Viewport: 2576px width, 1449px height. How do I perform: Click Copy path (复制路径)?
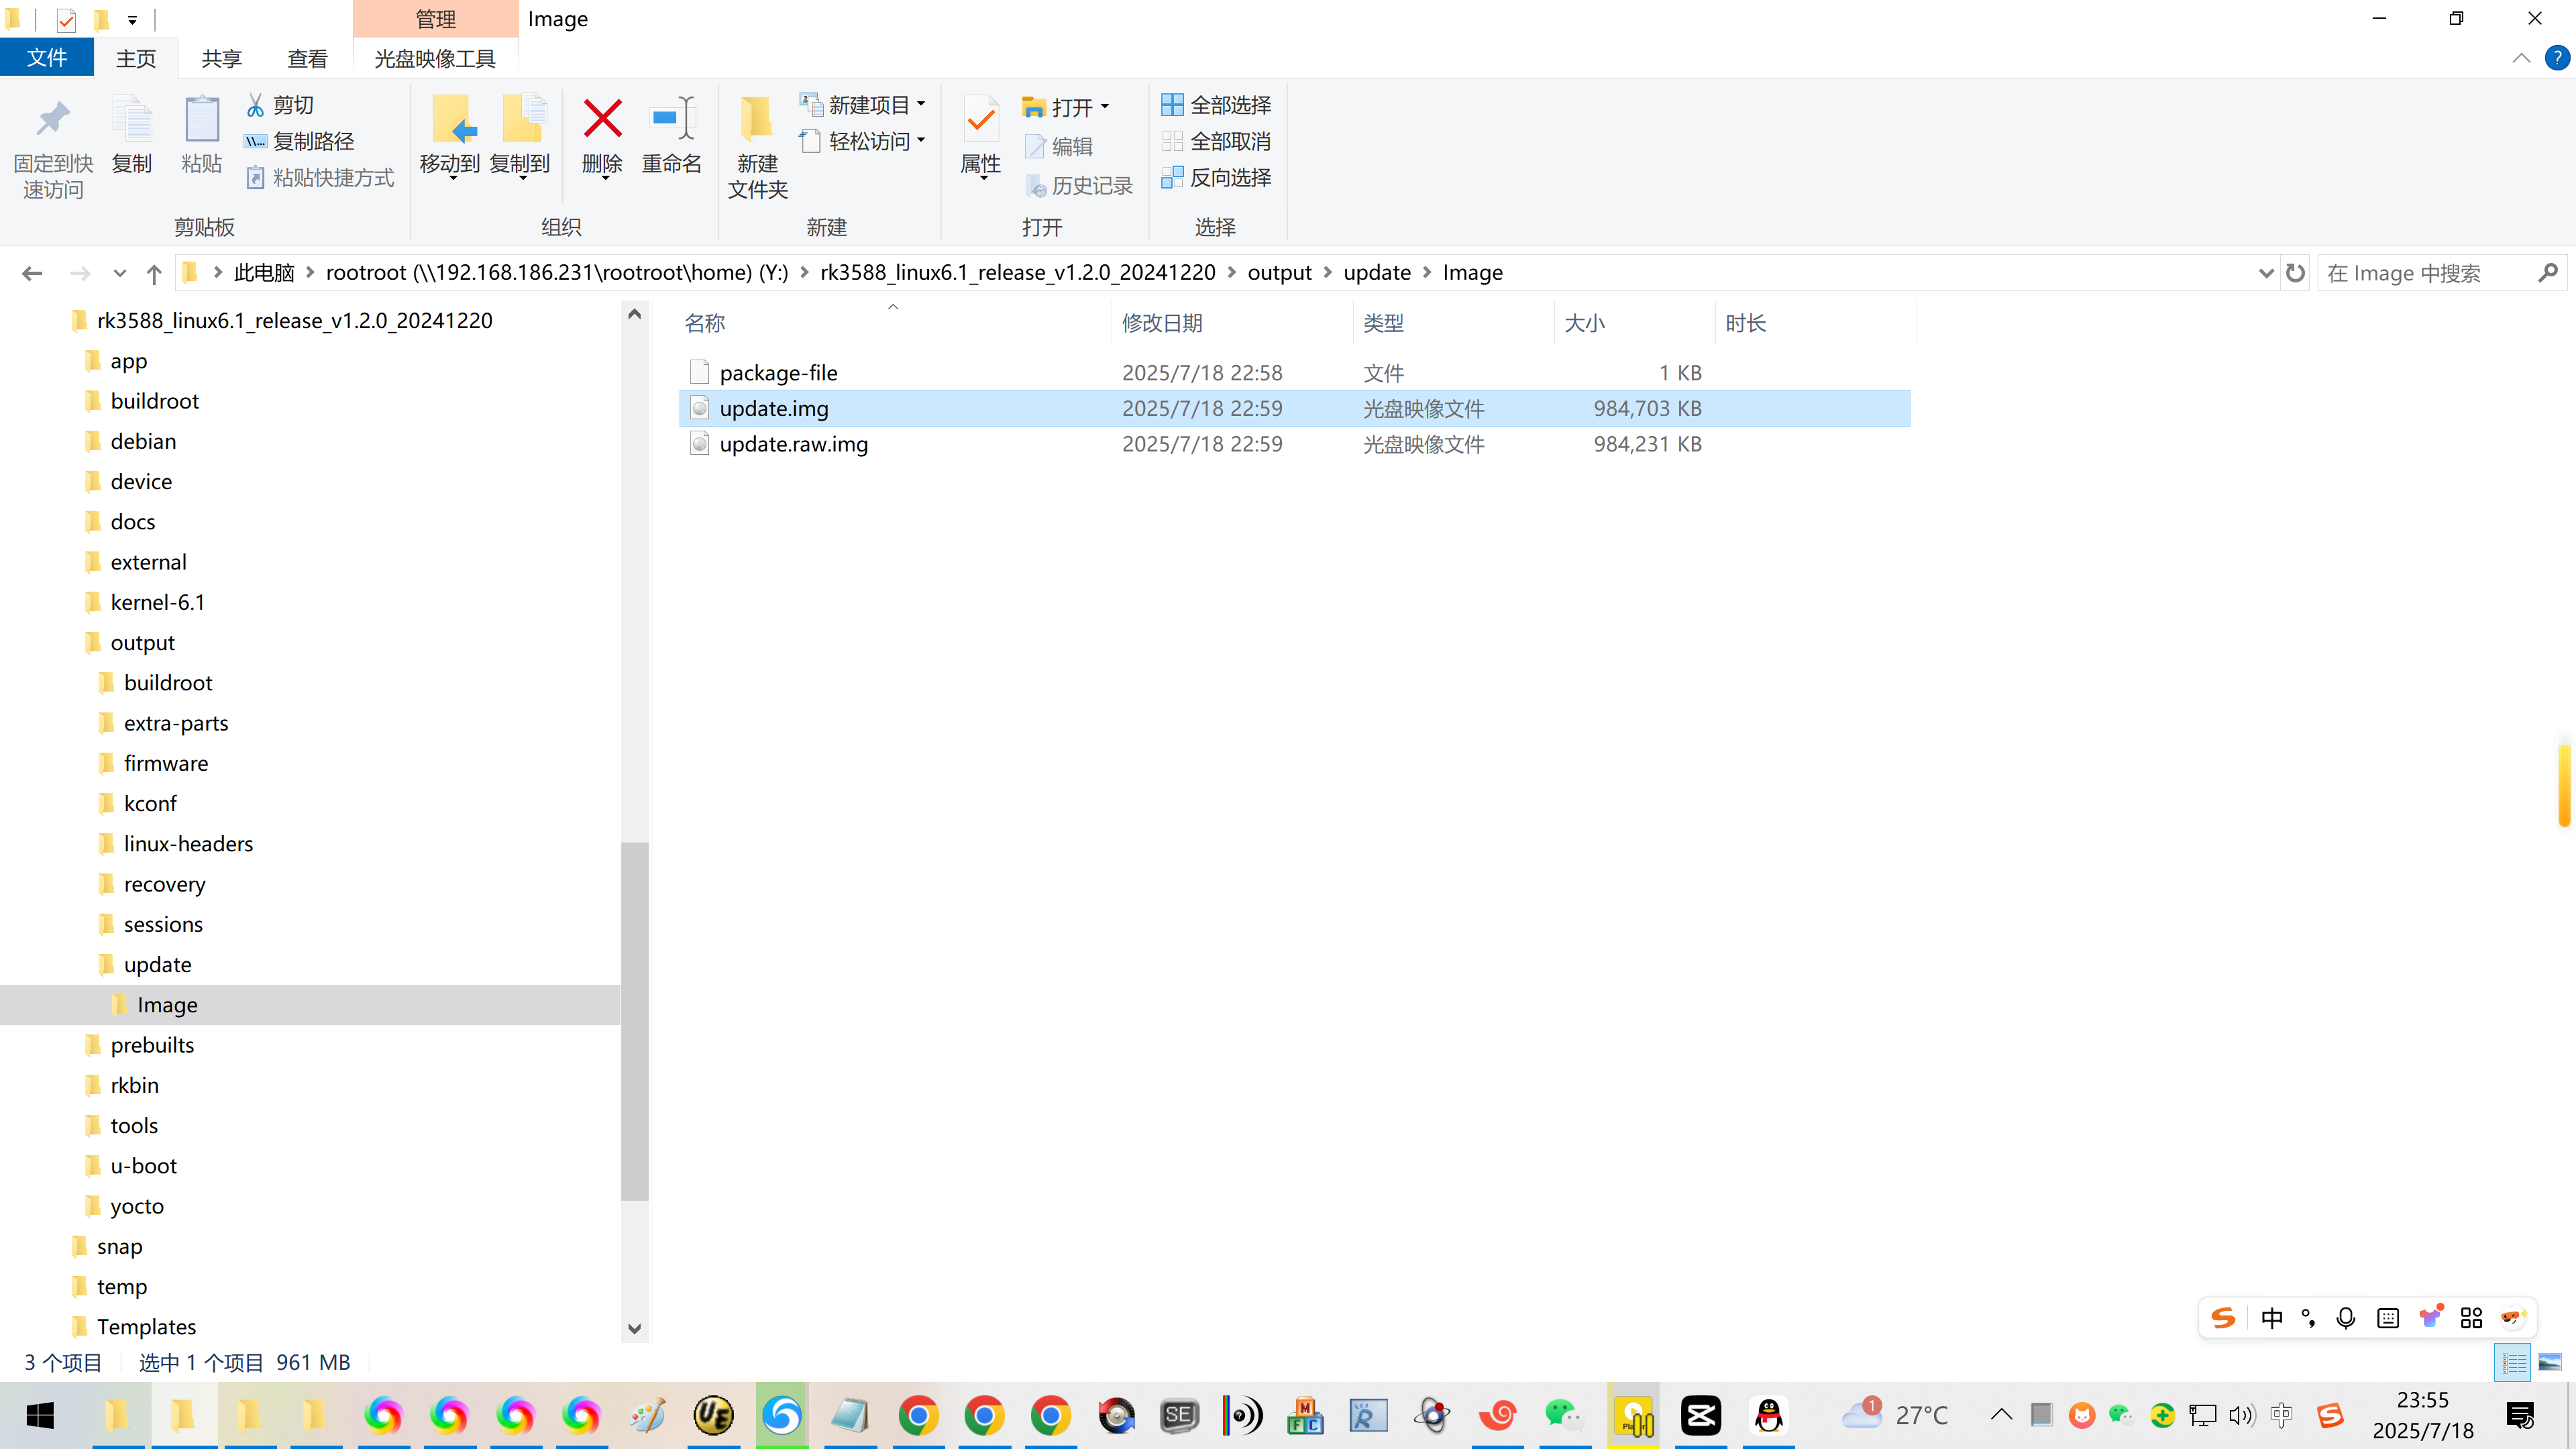click(x=300, y=141)
